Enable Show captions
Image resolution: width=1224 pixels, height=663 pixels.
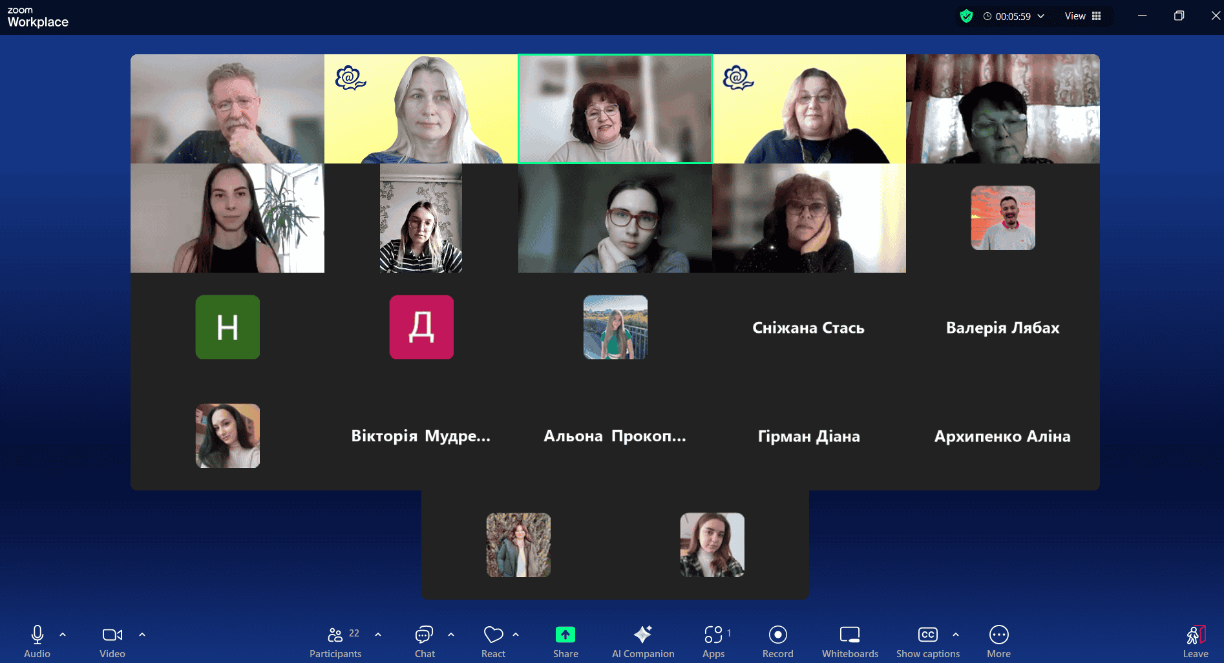click(x=928, y=641)
